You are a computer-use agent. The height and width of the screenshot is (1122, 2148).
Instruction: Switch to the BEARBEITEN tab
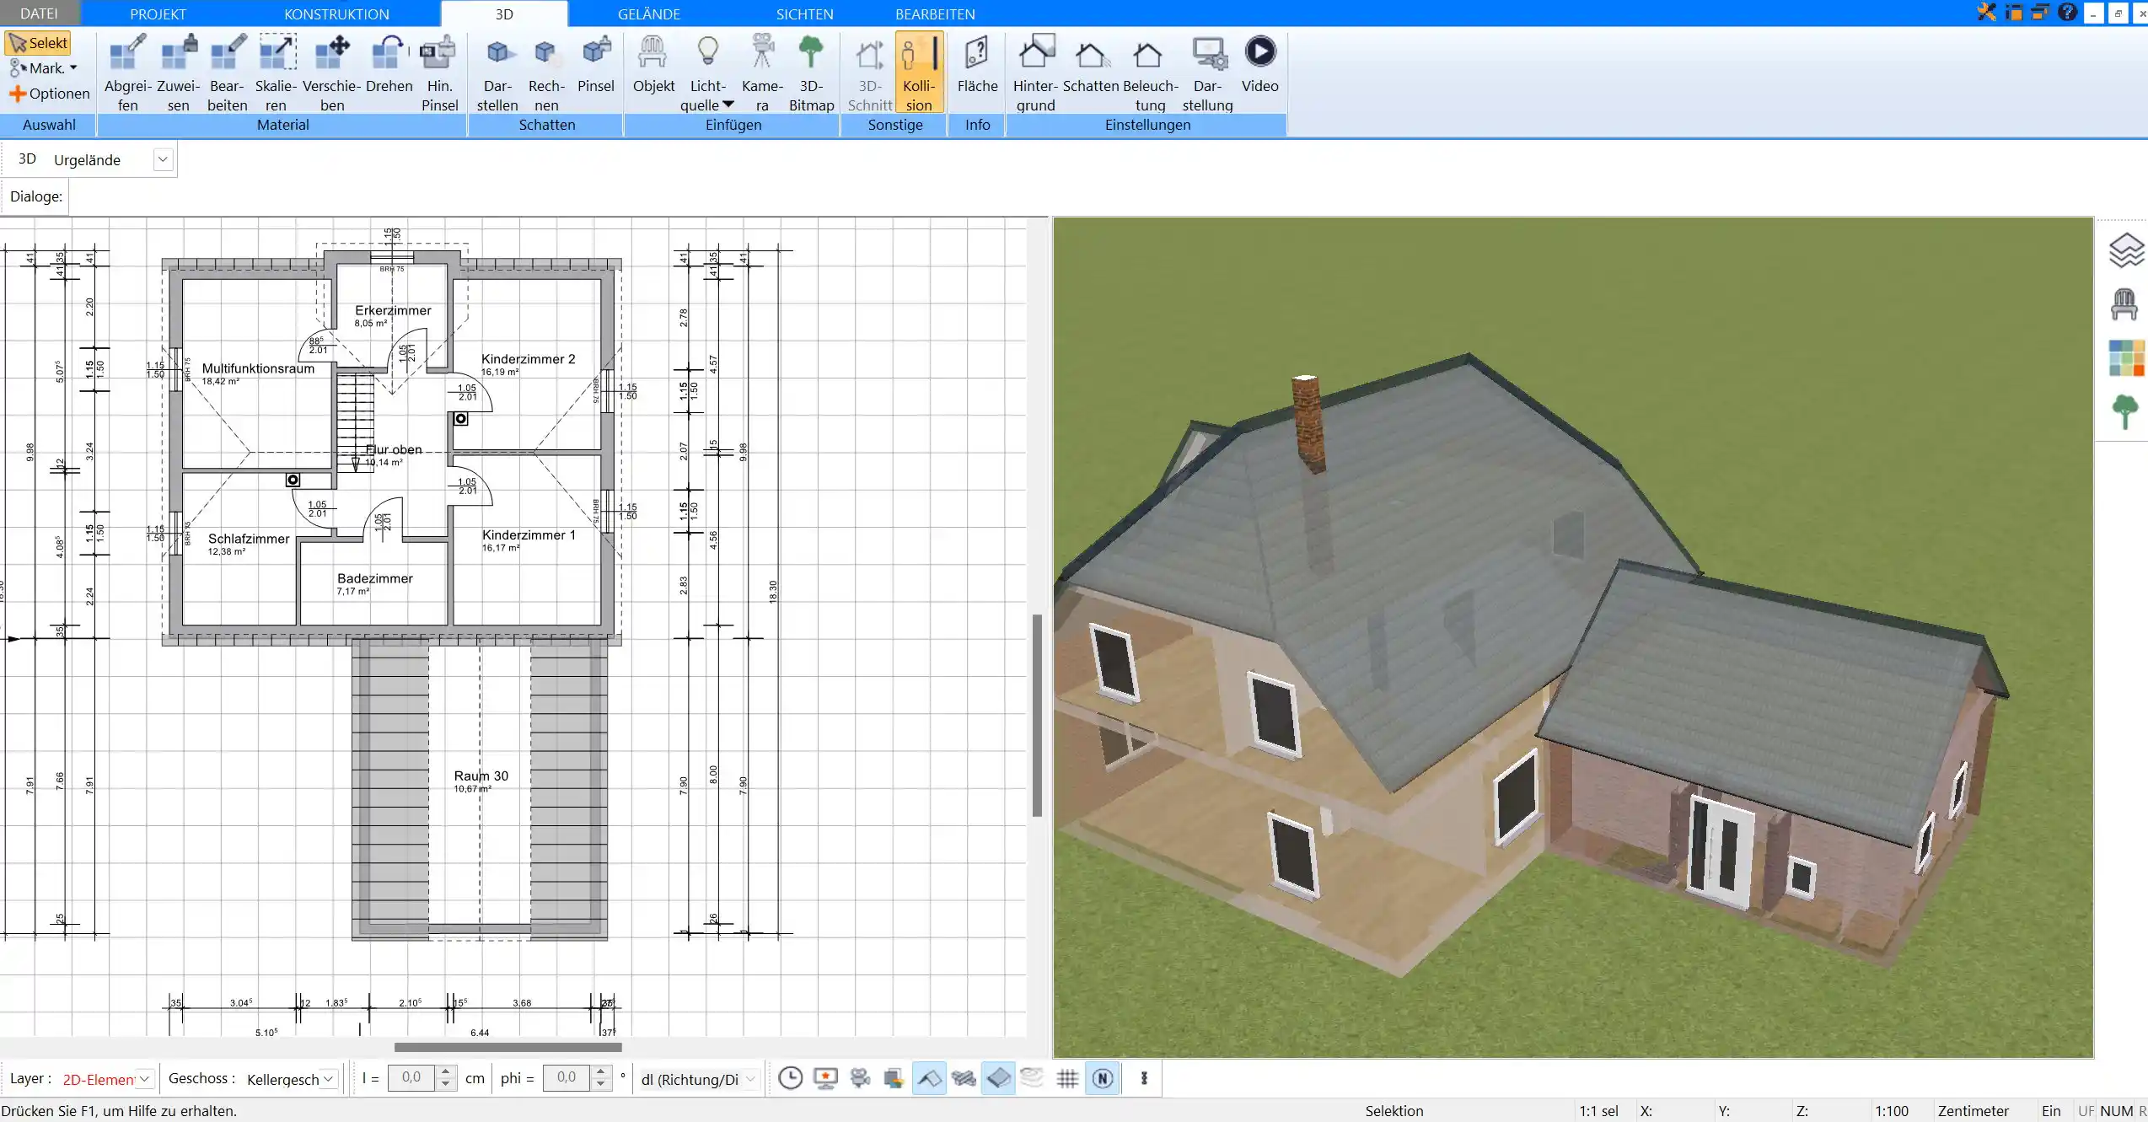coord(935,13)
